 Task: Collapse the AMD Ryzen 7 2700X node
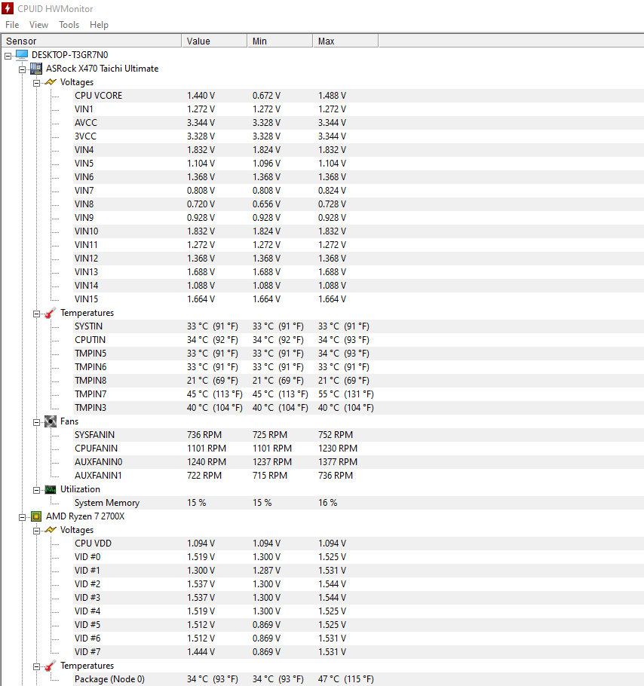pyautogui.click(x=22, y=516)
